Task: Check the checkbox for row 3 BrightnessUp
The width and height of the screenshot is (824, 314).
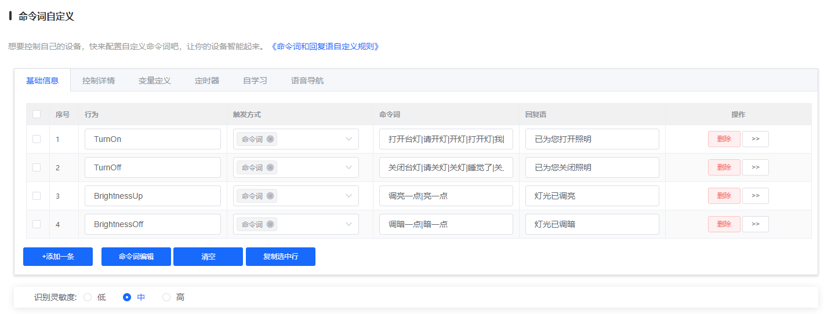Action: pos(37,196)
